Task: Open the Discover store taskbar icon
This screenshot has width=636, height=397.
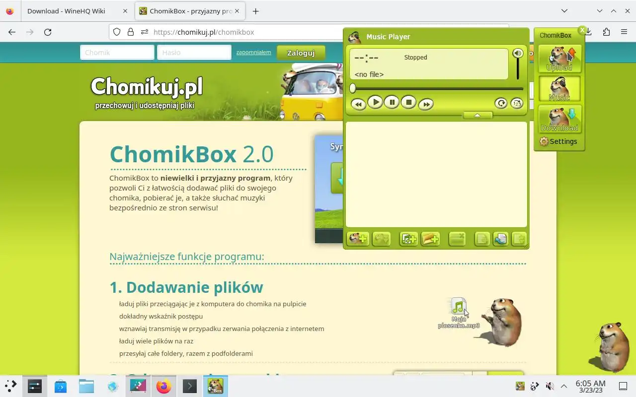Action: 61,386
